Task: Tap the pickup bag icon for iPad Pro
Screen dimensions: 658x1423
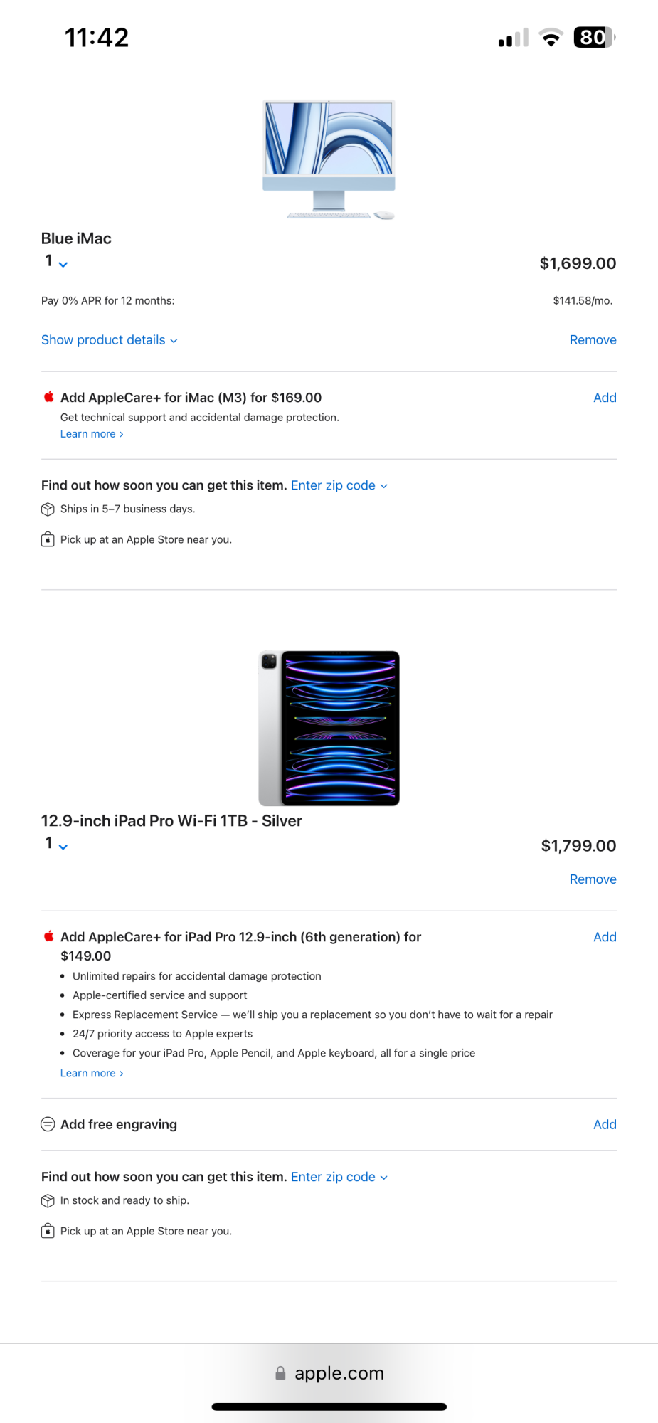Action: coord(48,1232)
